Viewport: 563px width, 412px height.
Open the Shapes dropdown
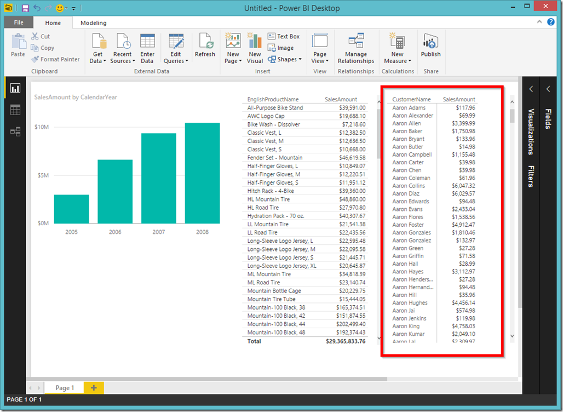pyautogui.click(x=285, y=59)
